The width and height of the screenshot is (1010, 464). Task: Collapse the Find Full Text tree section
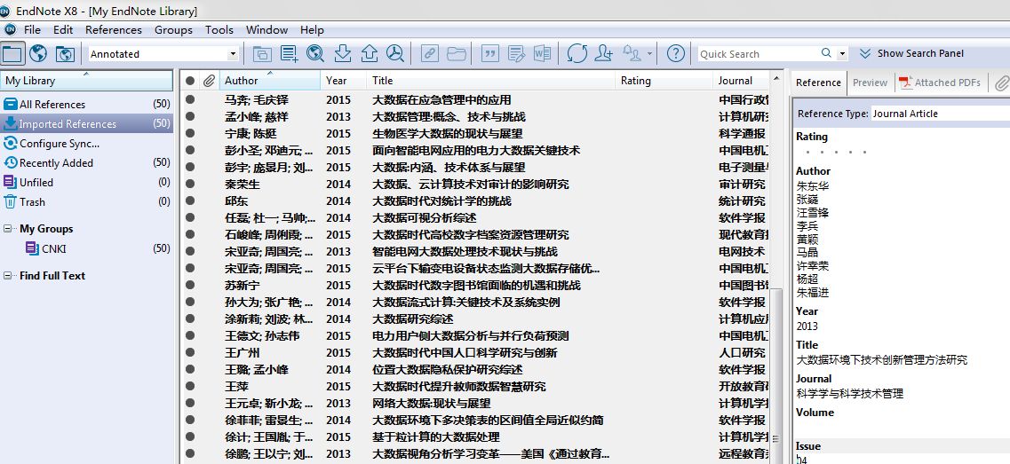[x=7, y=275]
